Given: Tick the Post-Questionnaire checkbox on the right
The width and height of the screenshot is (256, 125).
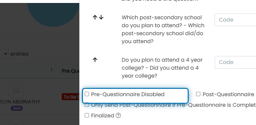Looking at the screenshot, I should tap(198, 94).
